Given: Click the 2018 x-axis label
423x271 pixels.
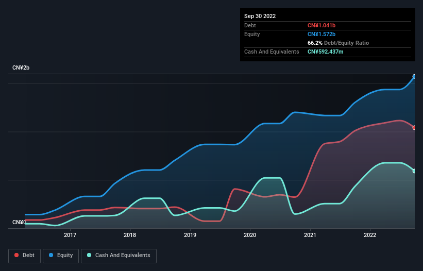Looking at the screenshot, I should (130, 235).
